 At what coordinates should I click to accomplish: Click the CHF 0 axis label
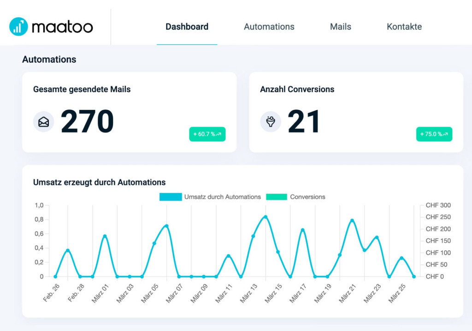435,277
